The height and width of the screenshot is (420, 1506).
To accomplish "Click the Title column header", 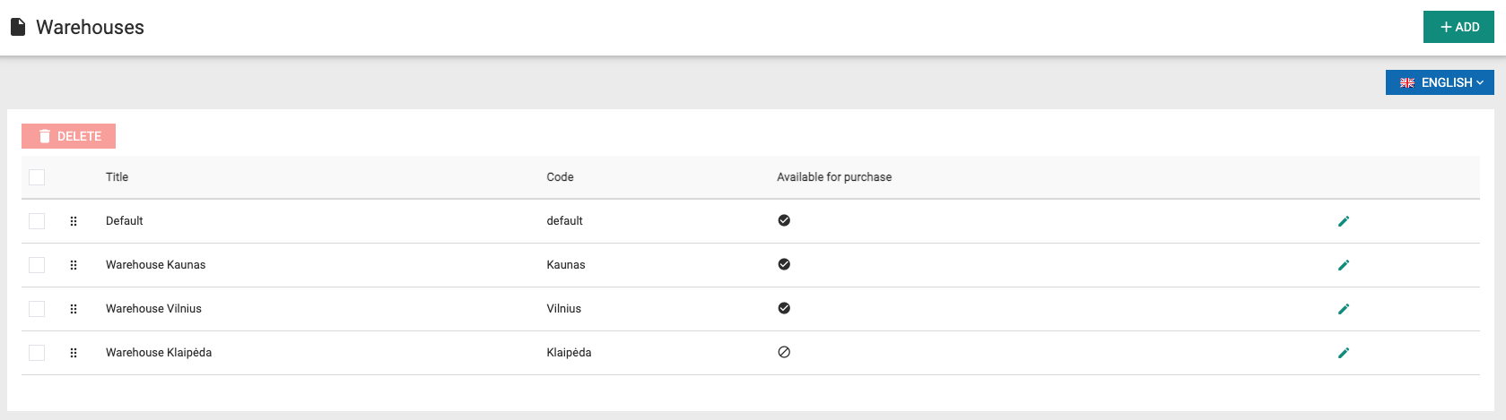I will pos(117,177).
